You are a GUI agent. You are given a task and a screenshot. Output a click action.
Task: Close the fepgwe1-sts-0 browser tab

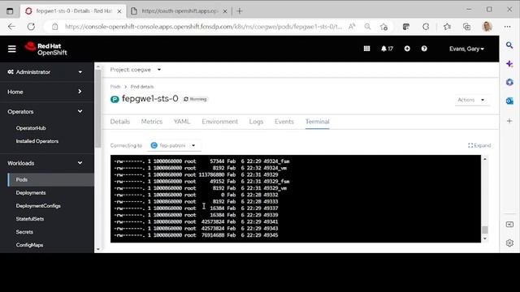119,11
